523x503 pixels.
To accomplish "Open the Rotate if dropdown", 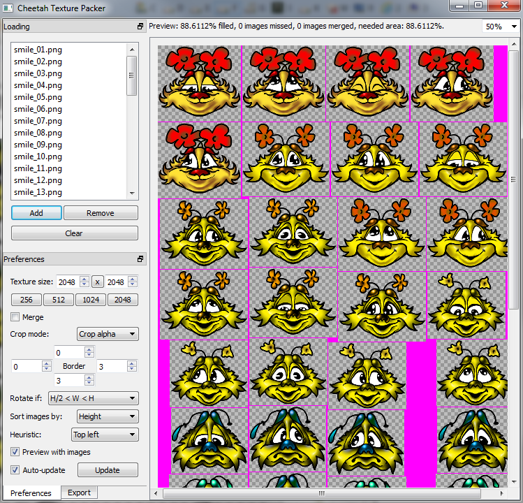I will (94, 398).
